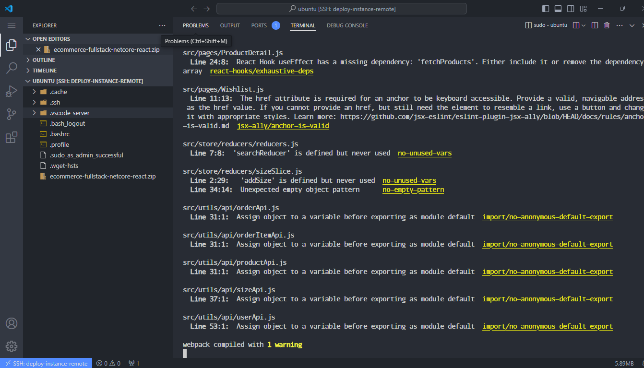Select the Terminal tab
This screenshot has height=368, width=644.
(x=303, y=25)
